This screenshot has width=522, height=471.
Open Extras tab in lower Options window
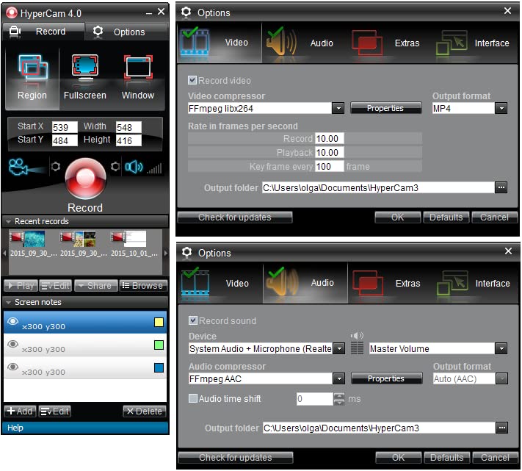(x=391, y=283)
